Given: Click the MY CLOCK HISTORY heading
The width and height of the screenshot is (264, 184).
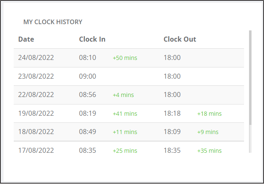Looking at the screenshot, I should [x=53, y=22].
